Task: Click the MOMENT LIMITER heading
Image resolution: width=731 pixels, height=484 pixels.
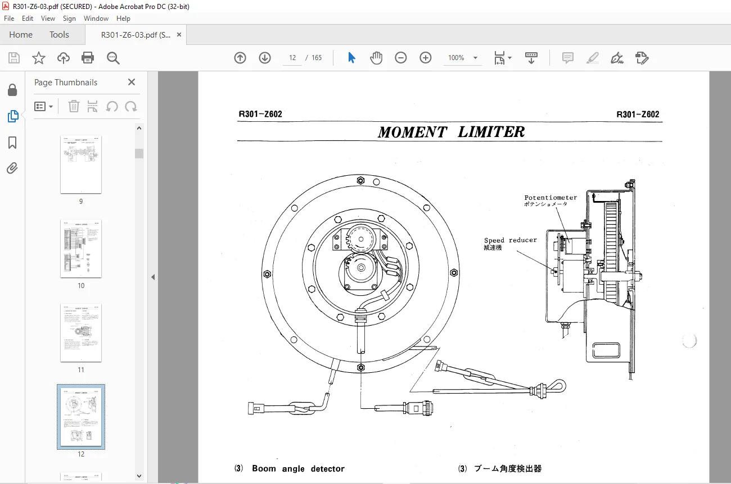Action: 451,133
